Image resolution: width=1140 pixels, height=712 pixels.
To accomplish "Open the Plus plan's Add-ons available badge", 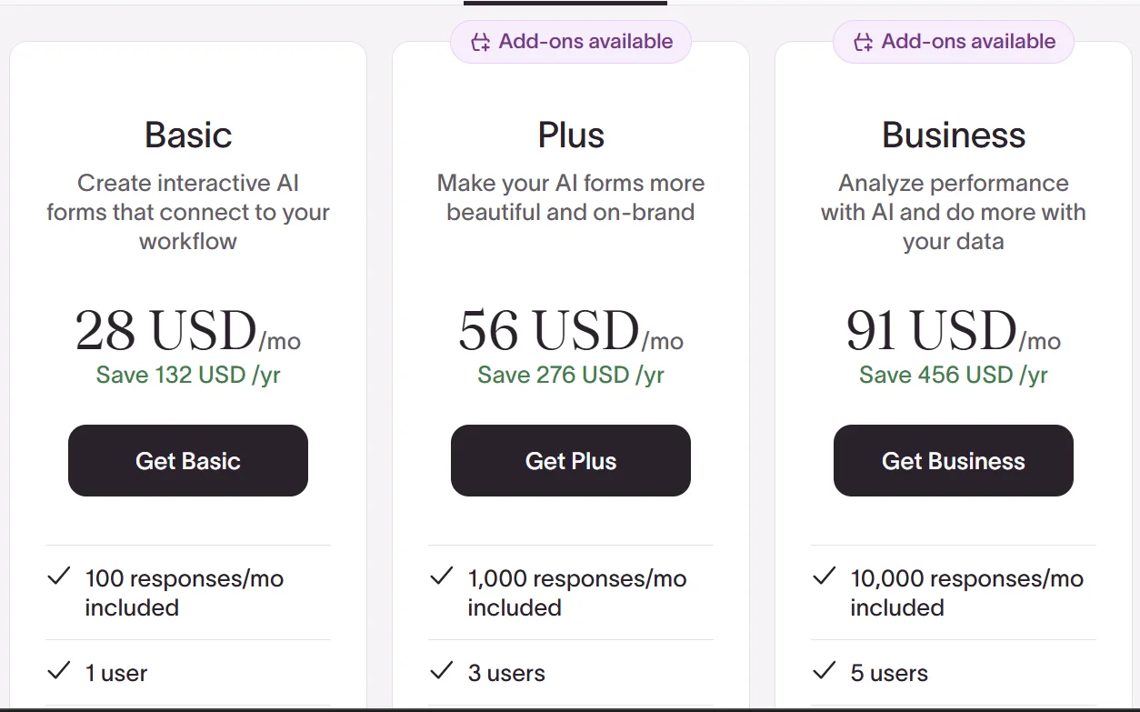I will [x=571, y=42].
